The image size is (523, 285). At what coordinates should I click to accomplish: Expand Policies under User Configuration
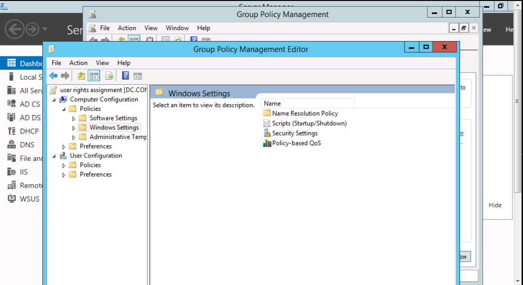(64, 165)
